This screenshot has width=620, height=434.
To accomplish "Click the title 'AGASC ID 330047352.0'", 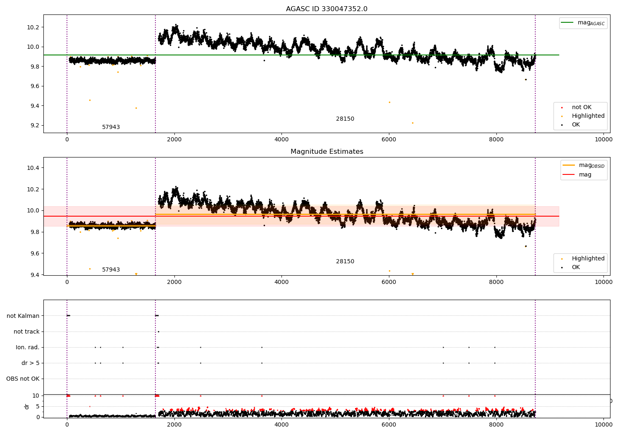I will [327, 9].
